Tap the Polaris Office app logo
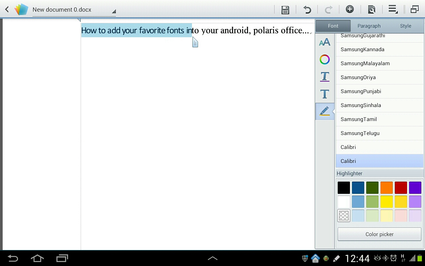 pyautogui.click(x=21, y=9)
